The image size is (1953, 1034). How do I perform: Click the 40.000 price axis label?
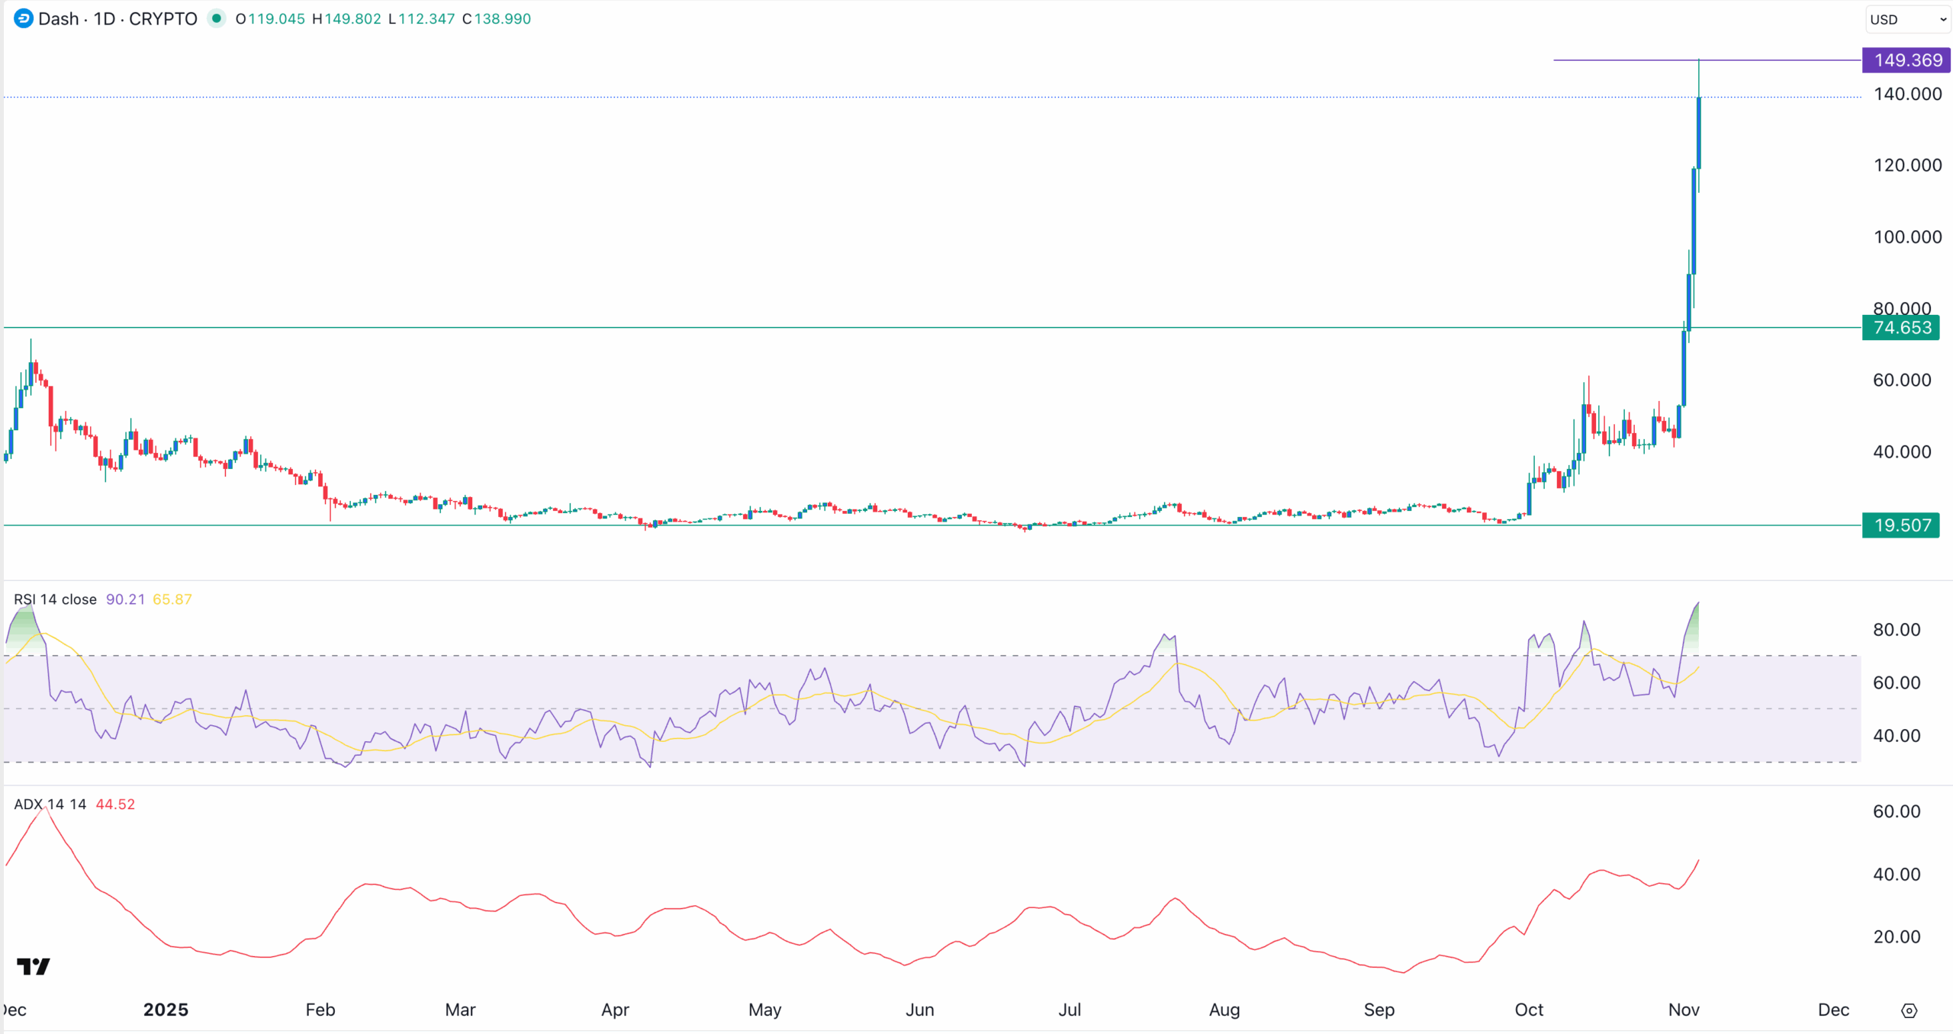pos(1902,452)
